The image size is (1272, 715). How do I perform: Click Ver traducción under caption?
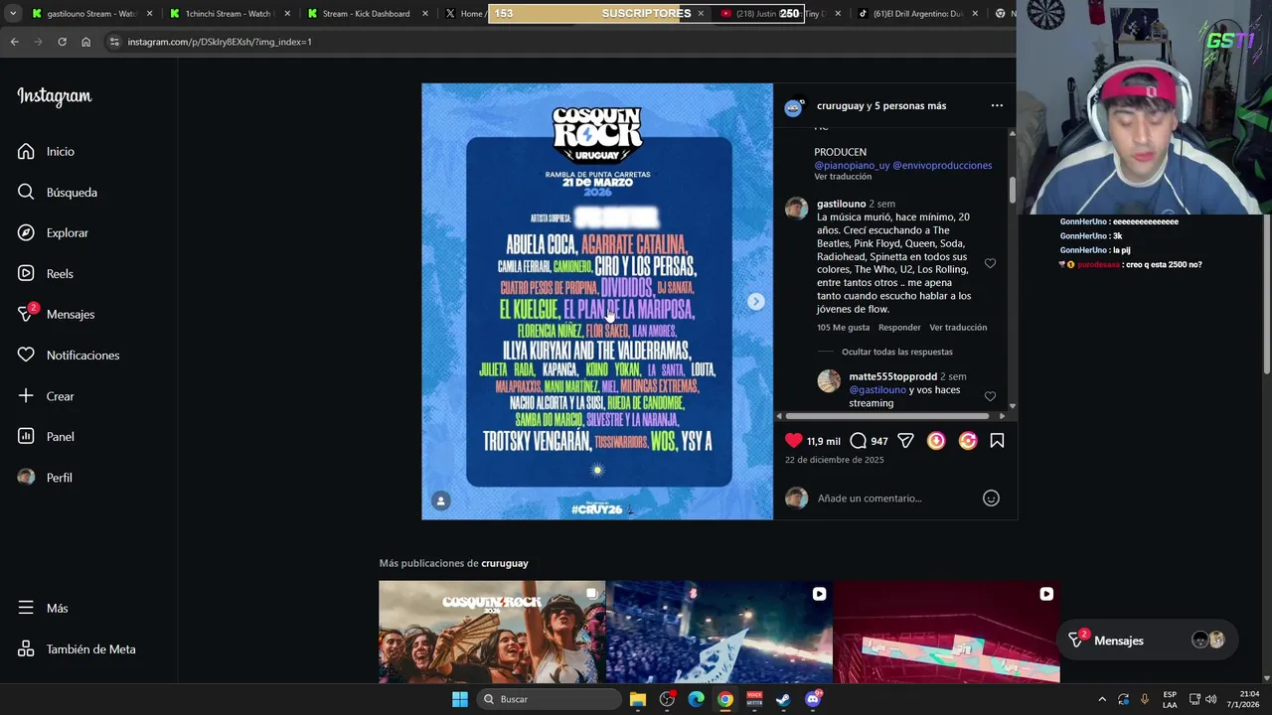[x=843, y=177]
